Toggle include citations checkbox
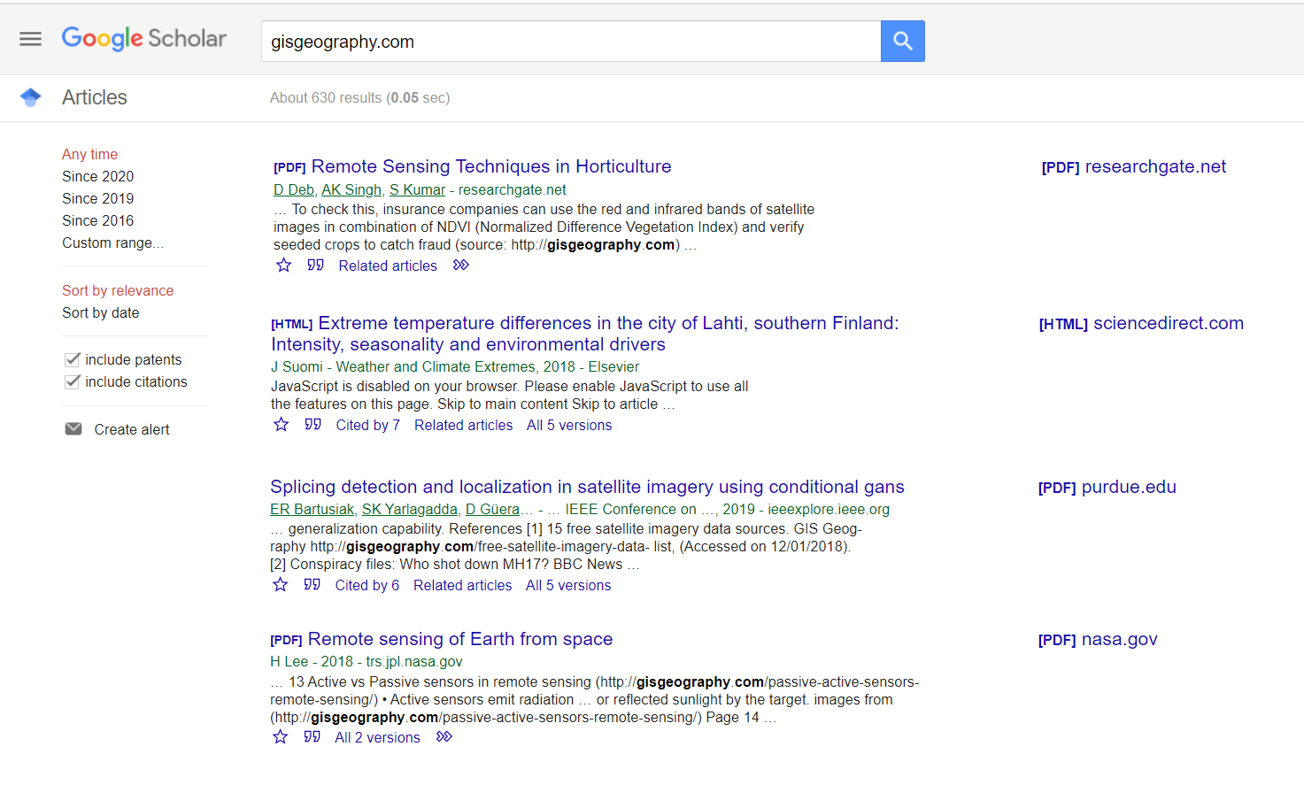 click(x=73, y=381)
